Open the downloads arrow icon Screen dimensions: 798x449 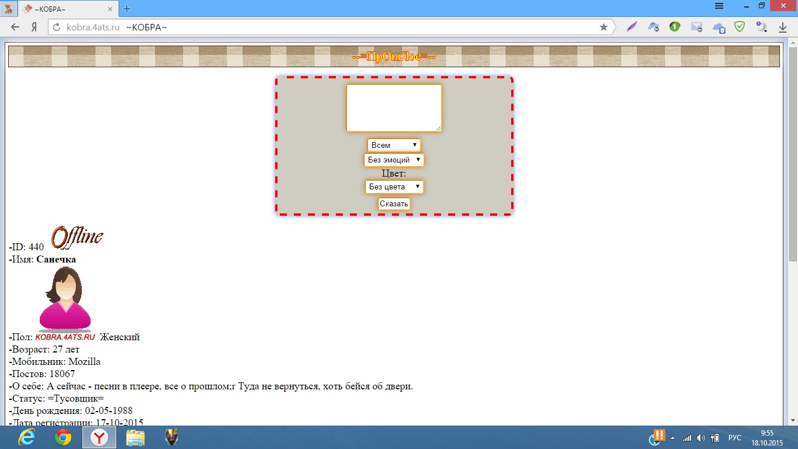783,27
